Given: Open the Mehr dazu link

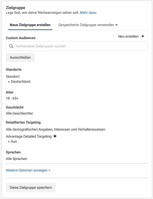Looking at the screenshot, I should pos(88,13).
